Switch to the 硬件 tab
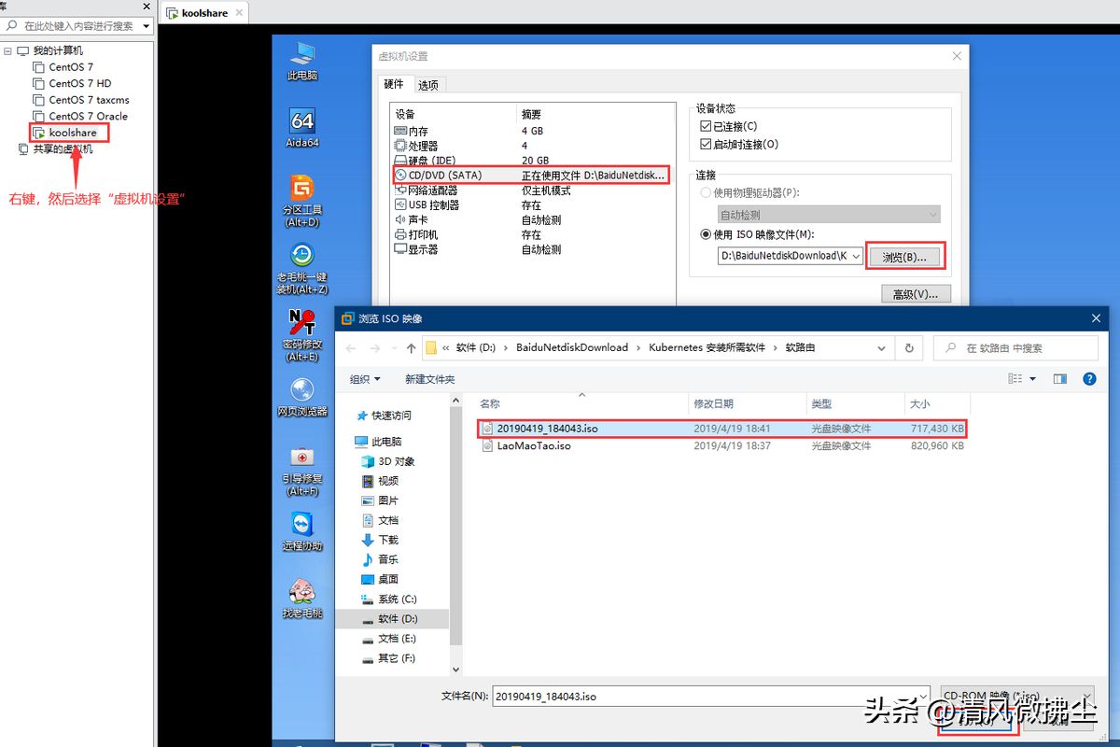Screen dimensions: 1120x747 [394, 84]
